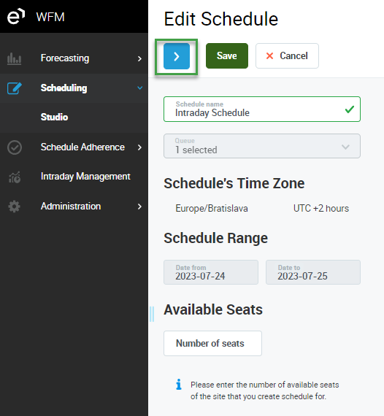
Task: Expand the Schedule Adherence submenu arrow
Action: point(139,147)
